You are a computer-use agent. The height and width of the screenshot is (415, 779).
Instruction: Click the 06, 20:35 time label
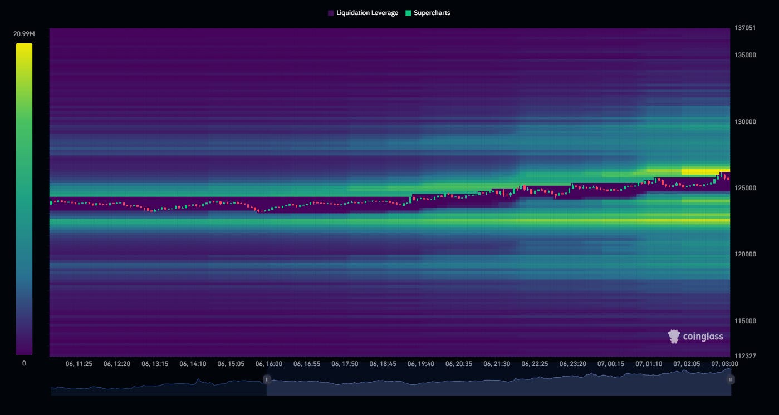tap(458, 364)
